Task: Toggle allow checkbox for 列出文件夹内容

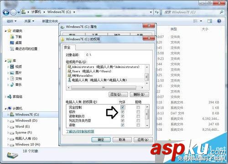Action: (123, 120)
